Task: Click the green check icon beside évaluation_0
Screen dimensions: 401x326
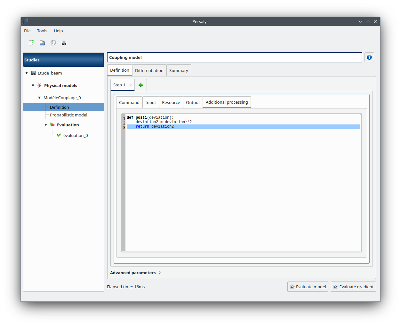Action: point(59,135)
